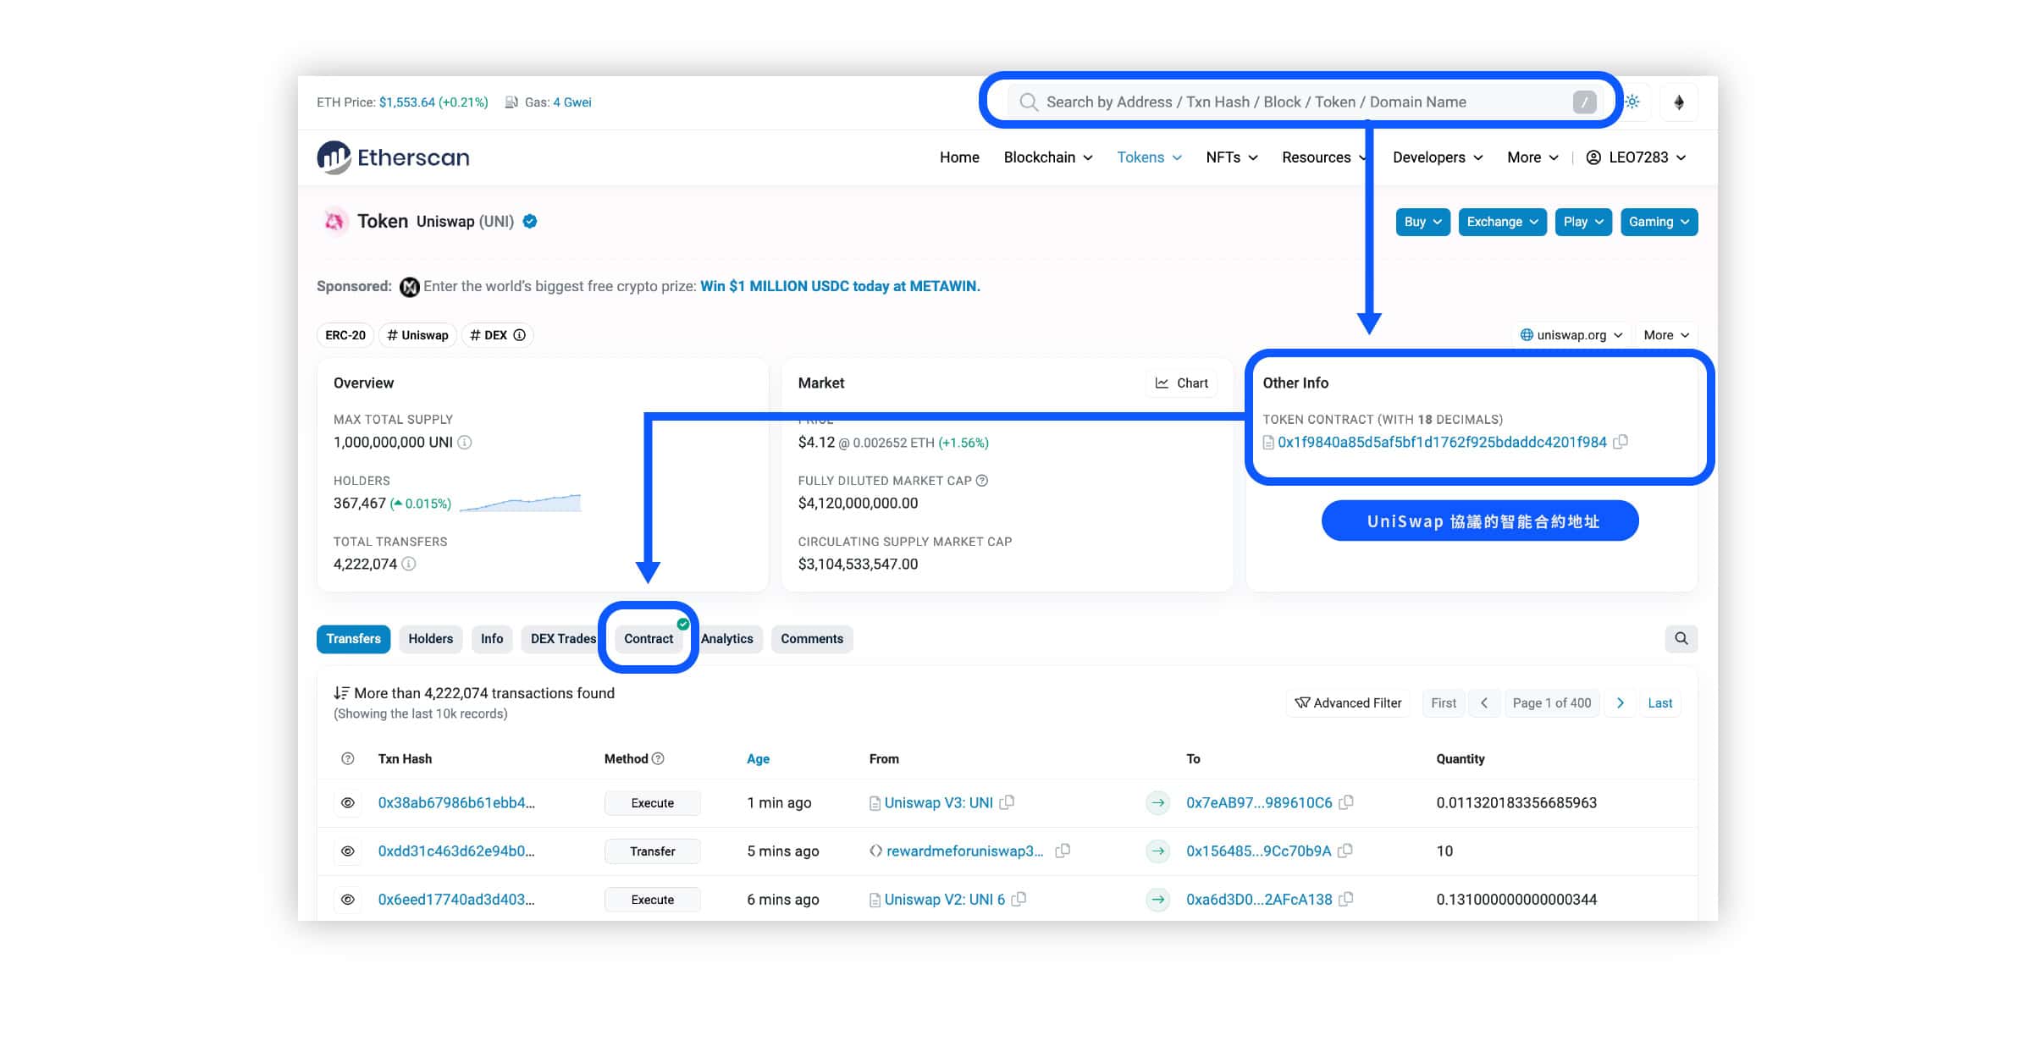Switch to the Holders tab
The height and width of the screenshot is (1063, 2032).
430,639
